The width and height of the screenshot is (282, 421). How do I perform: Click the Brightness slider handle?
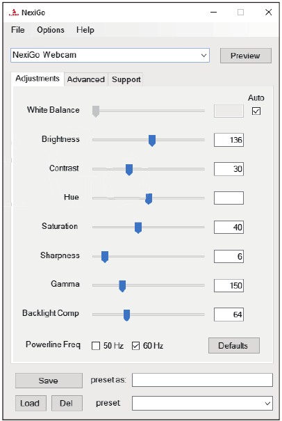pos(152,141)
